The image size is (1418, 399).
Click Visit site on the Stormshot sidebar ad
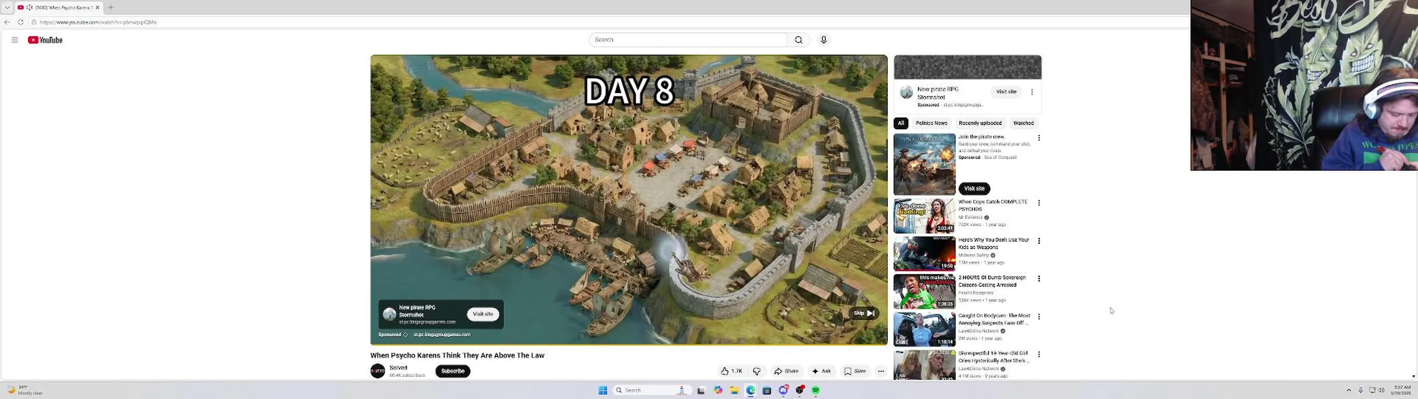[x=1006, y=92]
